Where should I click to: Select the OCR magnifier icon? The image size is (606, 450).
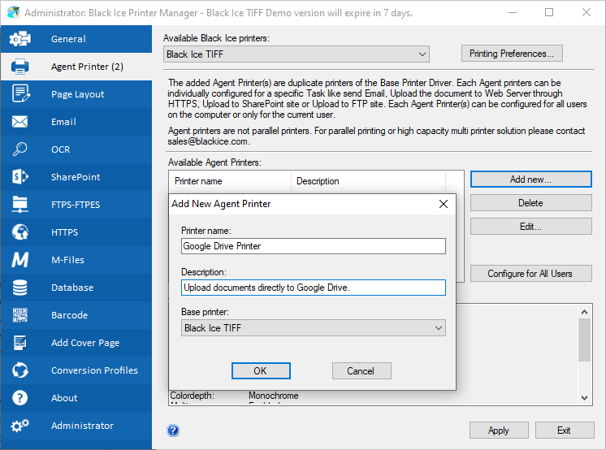click(20, 149)
